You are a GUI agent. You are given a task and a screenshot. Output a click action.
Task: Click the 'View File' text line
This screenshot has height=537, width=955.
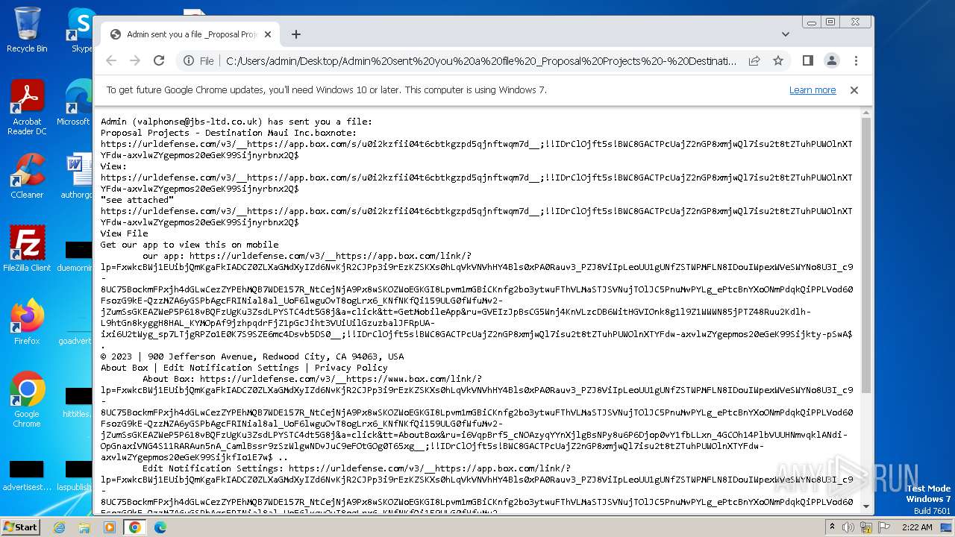click(125, 233)
